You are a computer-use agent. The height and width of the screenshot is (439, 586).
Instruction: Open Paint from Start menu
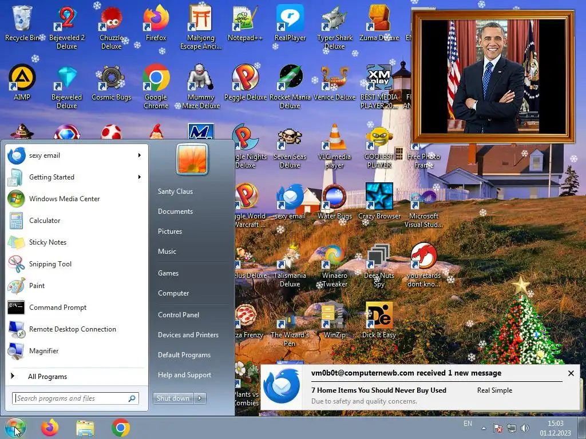[x=77, y=286]
